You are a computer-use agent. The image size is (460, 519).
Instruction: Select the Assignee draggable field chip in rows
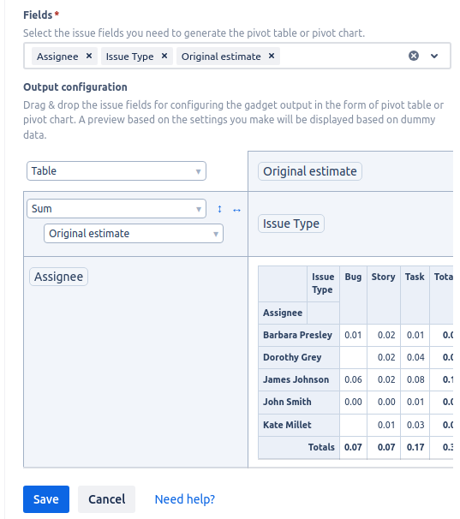(58, 277)
